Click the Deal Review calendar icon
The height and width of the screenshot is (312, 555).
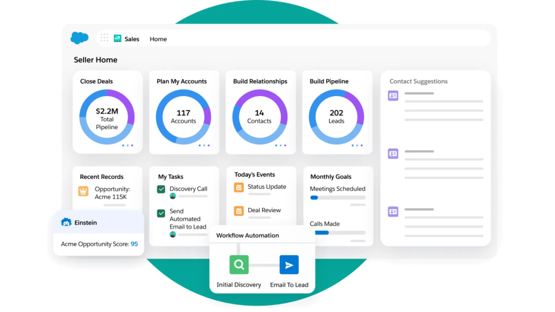(x=239, y=211)
